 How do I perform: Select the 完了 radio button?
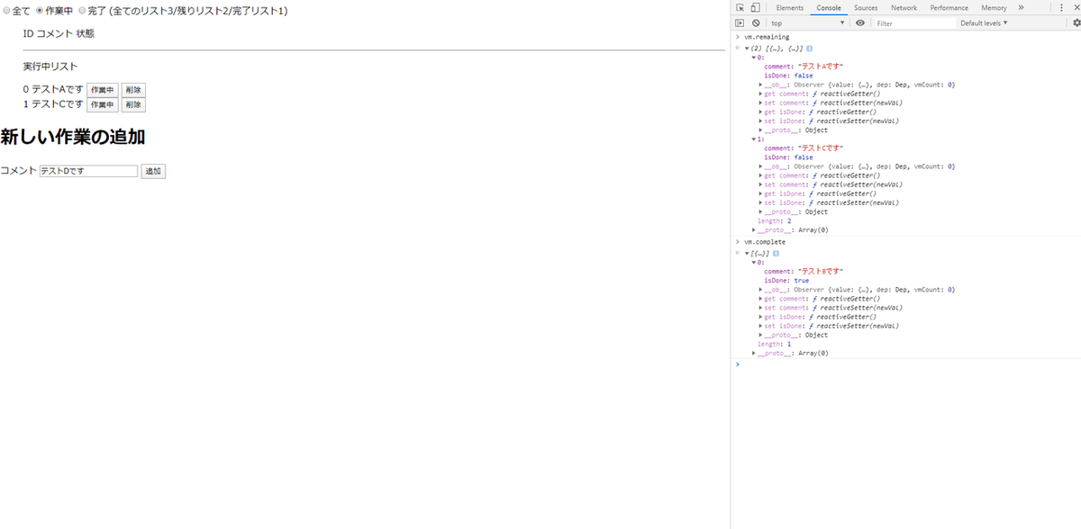[83, 11]
